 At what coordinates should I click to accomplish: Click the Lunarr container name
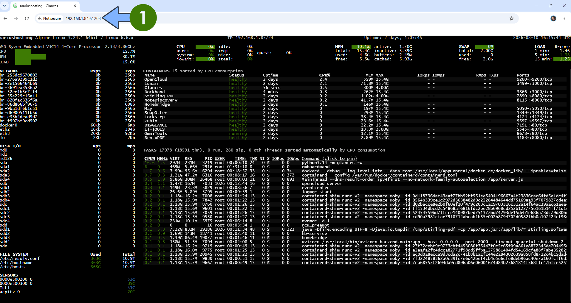[x=152, y=84]
